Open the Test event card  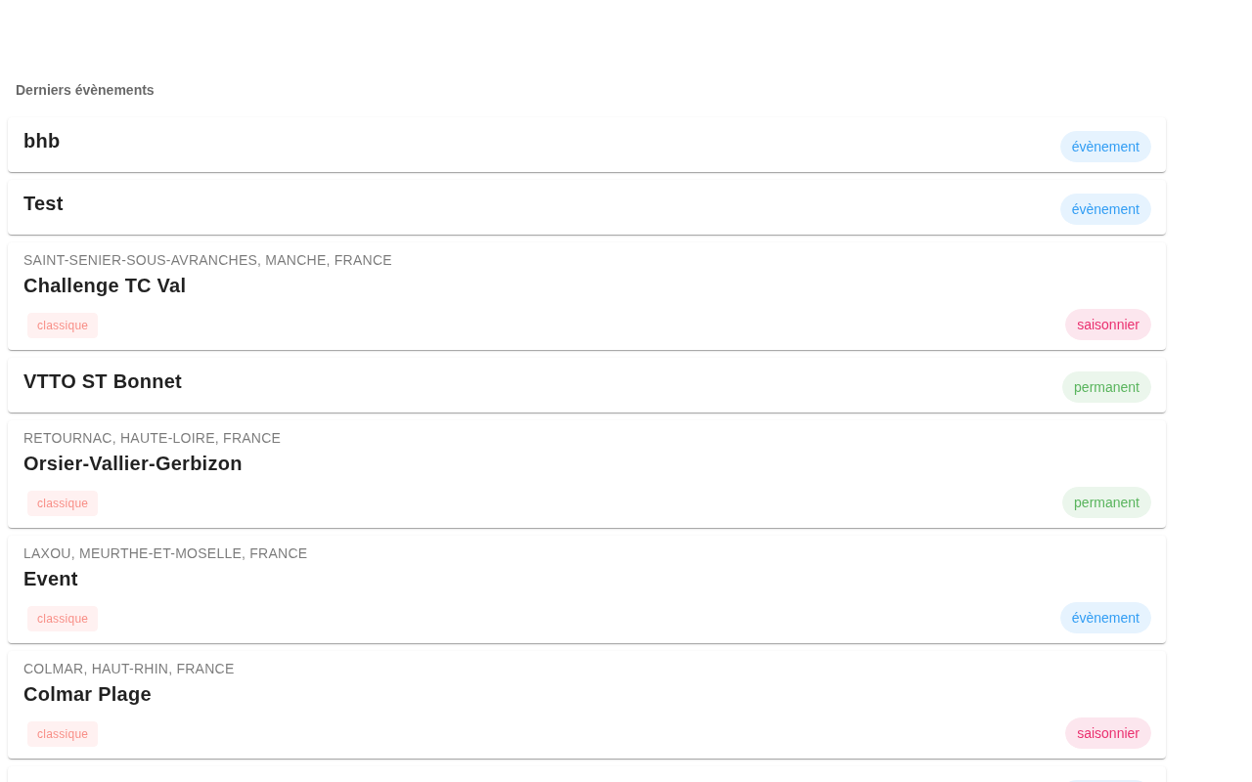click(43, 204)
